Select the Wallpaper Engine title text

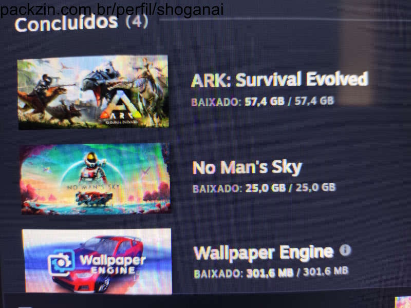(264, 253)
